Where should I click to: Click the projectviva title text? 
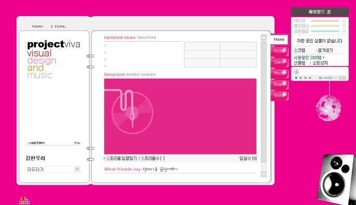54,44
